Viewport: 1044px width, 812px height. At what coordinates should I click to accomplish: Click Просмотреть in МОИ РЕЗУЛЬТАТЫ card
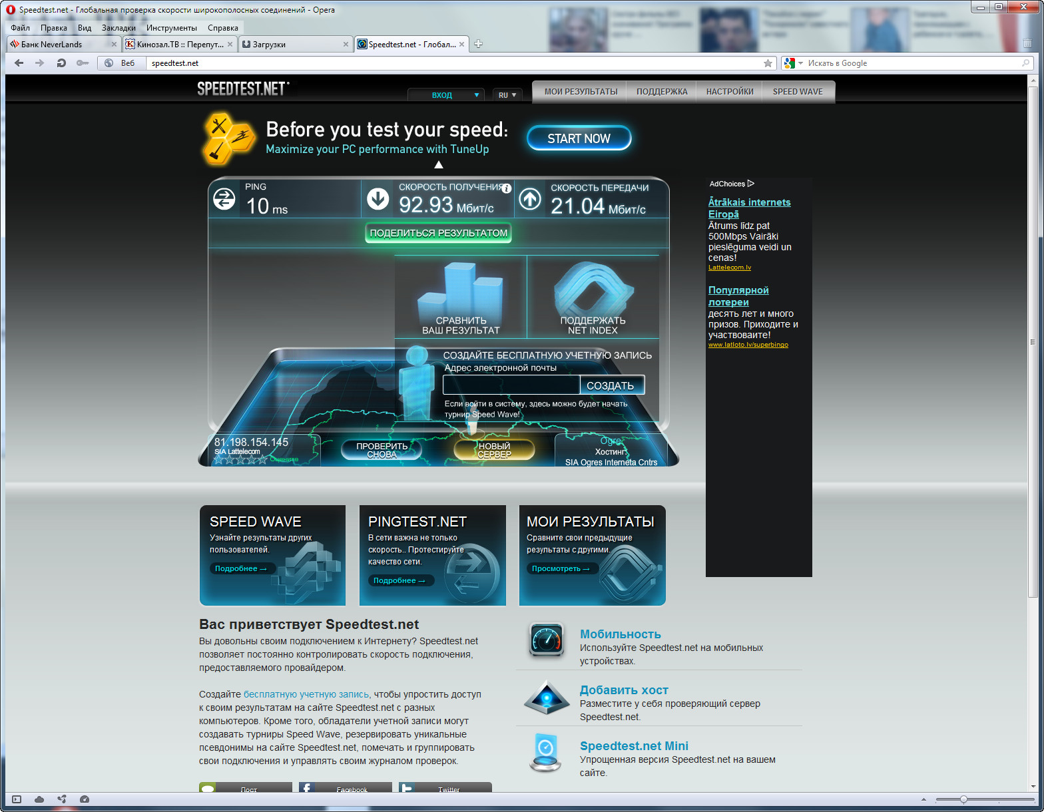click(561, 568)
